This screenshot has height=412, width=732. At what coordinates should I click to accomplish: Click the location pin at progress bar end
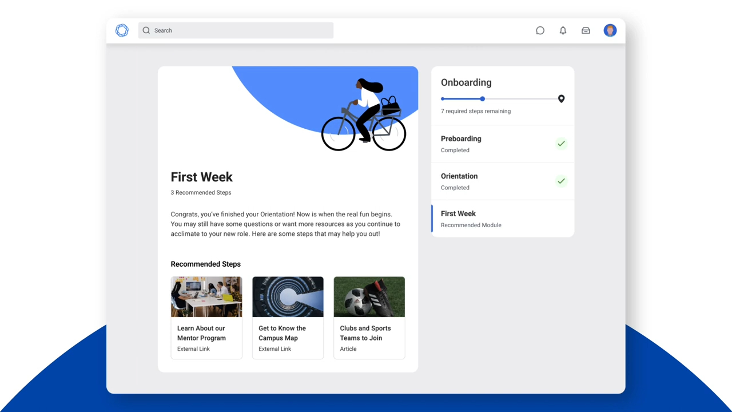tap(561, 98)
